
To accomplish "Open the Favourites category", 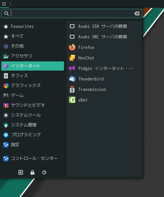I will pos(32,27).
